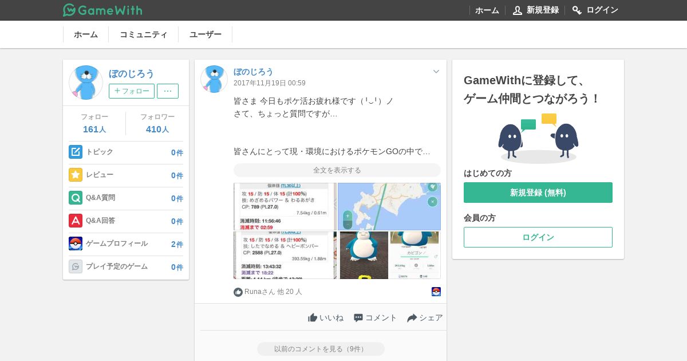View the フォロワー 410人 list
Image resolution: width=687 pixels, height=361 pixels.
tap(157, 123)
